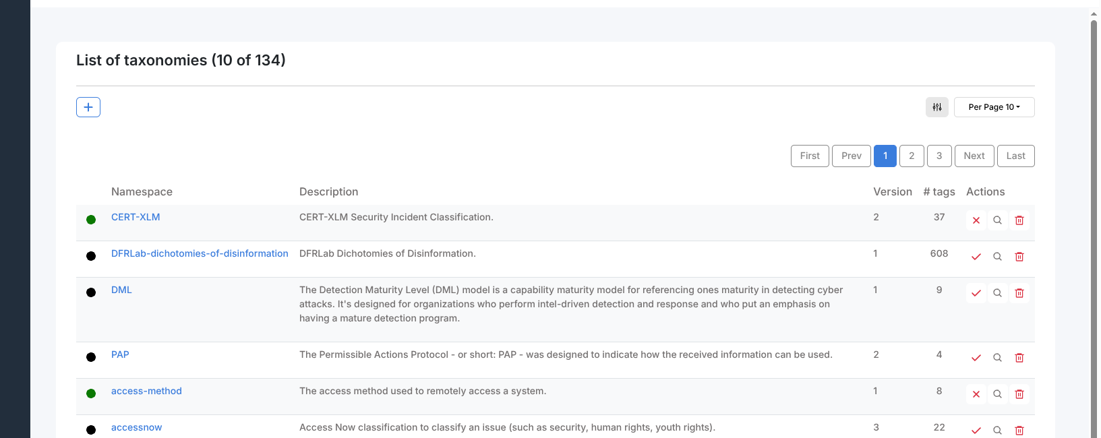Enable DFRLab-dichotomies-of-disinformation with checkmark

tap(976, 257)
